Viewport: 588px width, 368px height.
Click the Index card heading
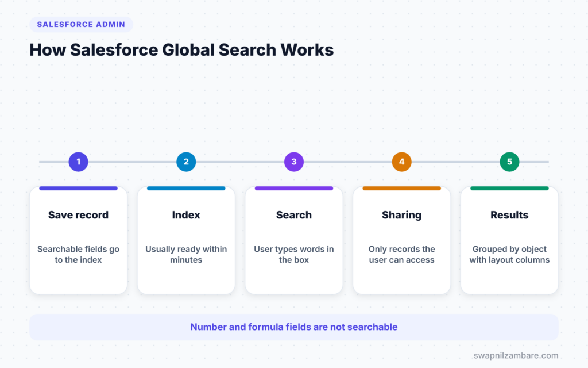pos(186,215)
